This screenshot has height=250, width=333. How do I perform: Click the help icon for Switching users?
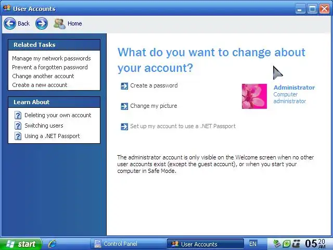(18, 126)
